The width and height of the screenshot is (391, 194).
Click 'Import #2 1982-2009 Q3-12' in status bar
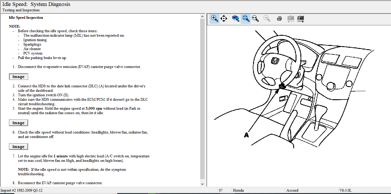(22, 190)
